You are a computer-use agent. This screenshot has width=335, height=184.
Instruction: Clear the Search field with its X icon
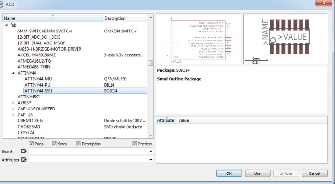(23, 151)
